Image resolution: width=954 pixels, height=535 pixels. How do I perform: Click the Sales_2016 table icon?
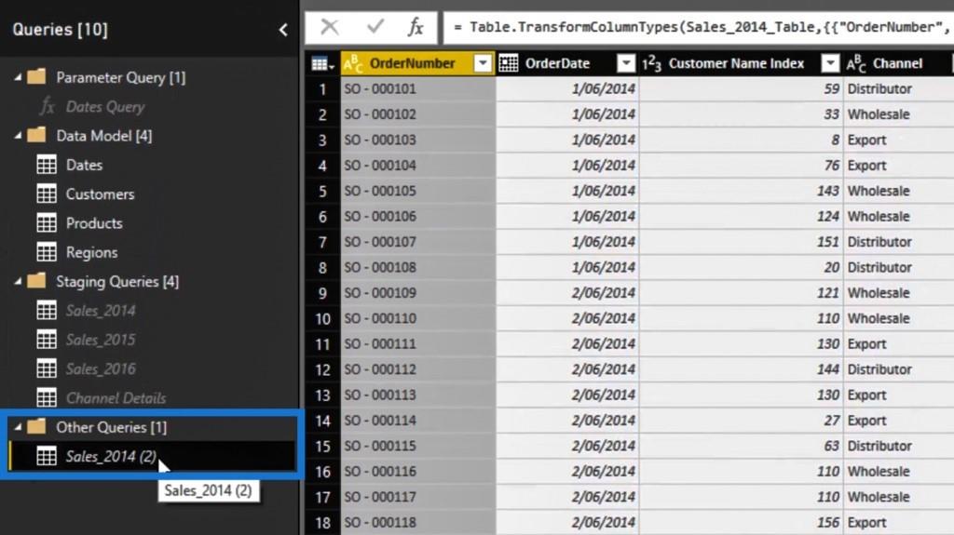point(47,368)
